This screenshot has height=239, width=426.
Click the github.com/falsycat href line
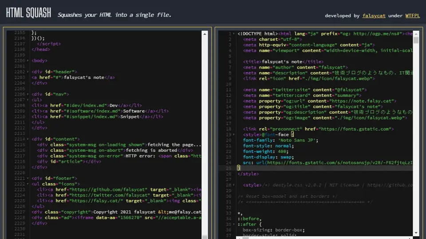click(x=119, y=190)
